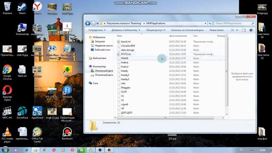The width and height of the screenshot is (272, 153).
Task: Click the horizontal scrollbar in file list
Action: (x=165, y=118)
